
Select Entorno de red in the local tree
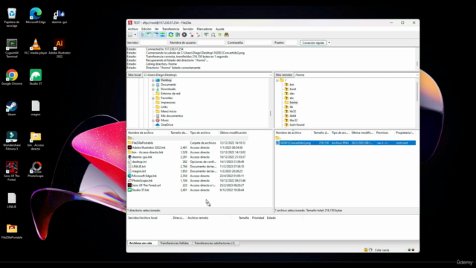pyautogui.click(x=170, y=94)
